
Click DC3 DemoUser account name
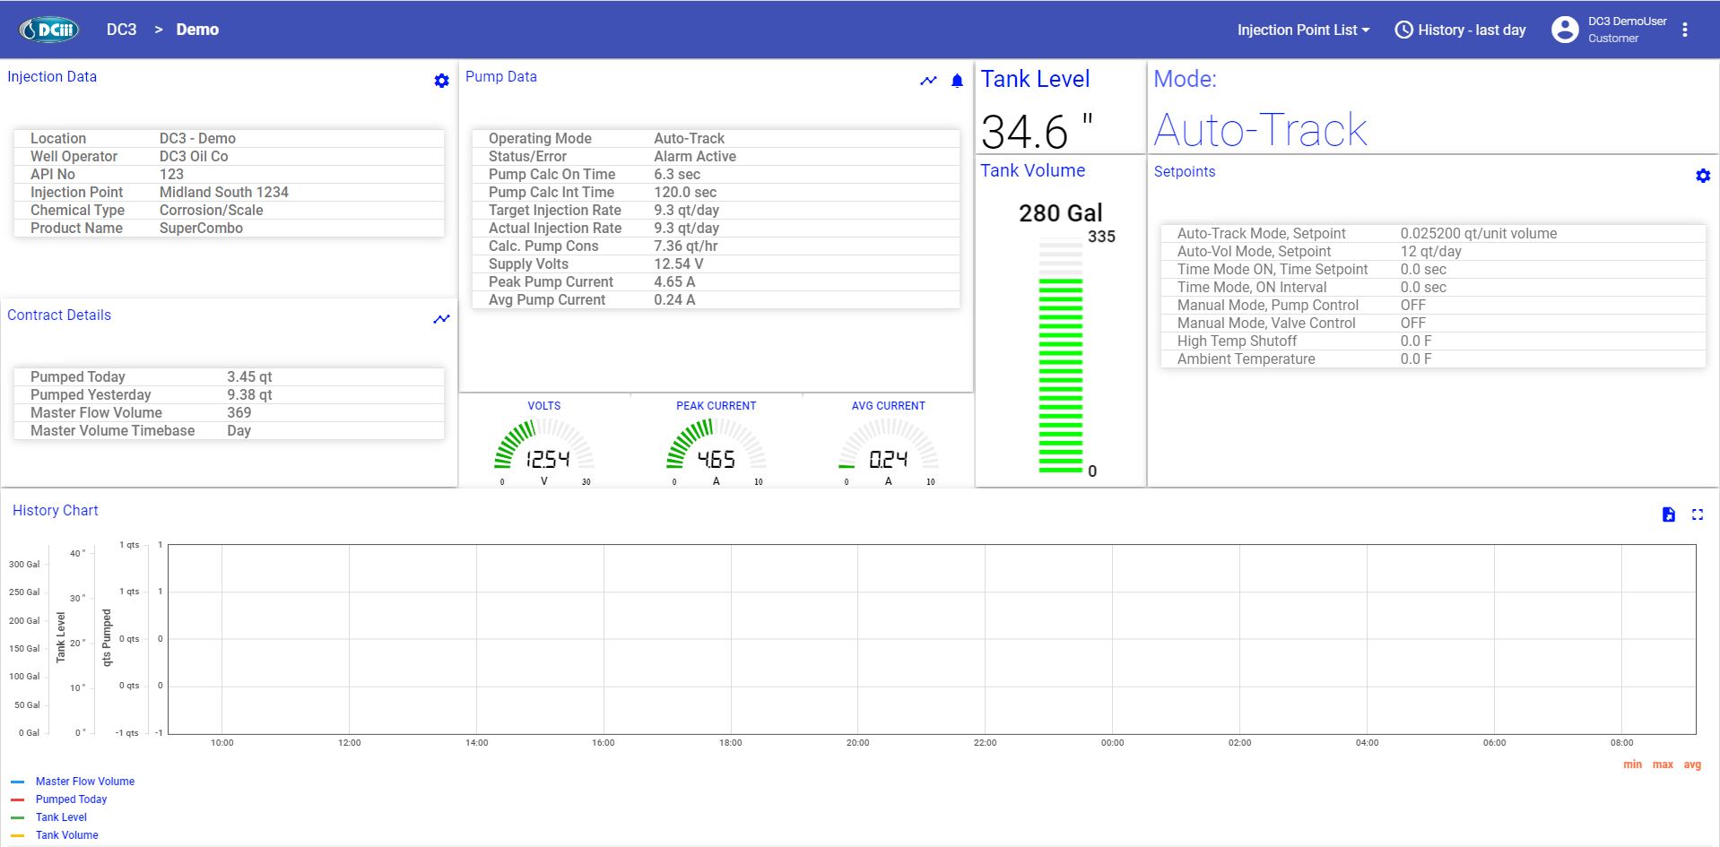tap(1627, 22)
